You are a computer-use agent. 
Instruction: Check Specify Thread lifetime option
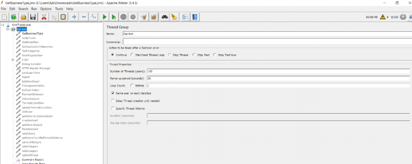113,109
